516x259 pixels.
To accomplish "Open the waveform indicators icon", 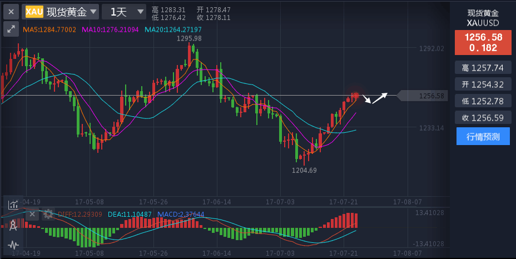I will point(13,245).
